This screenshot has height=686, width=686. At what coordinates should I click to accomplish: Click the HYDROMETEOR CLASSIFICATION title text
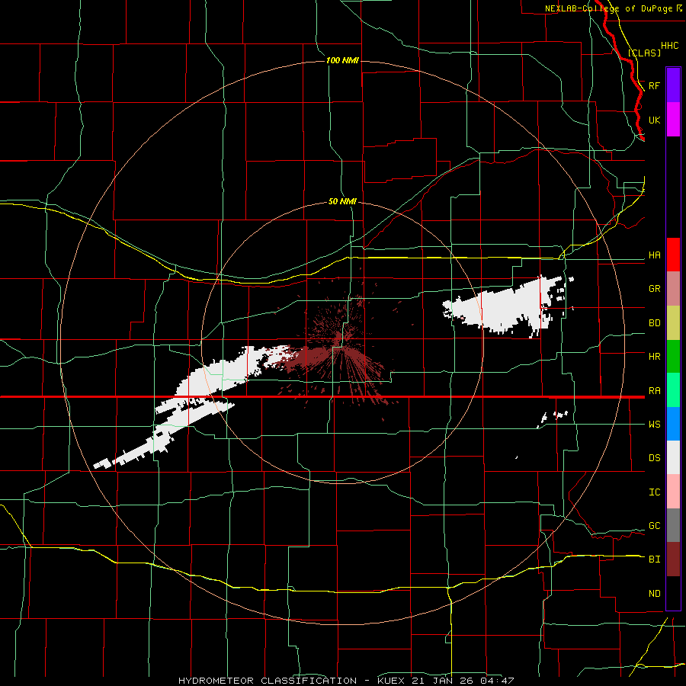pyautogui.click(x=268, y=681)
